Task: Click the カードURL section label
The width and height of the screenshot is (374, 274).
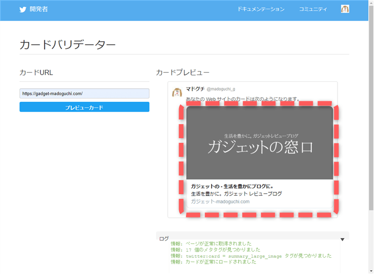Action: tap(36, 72)
